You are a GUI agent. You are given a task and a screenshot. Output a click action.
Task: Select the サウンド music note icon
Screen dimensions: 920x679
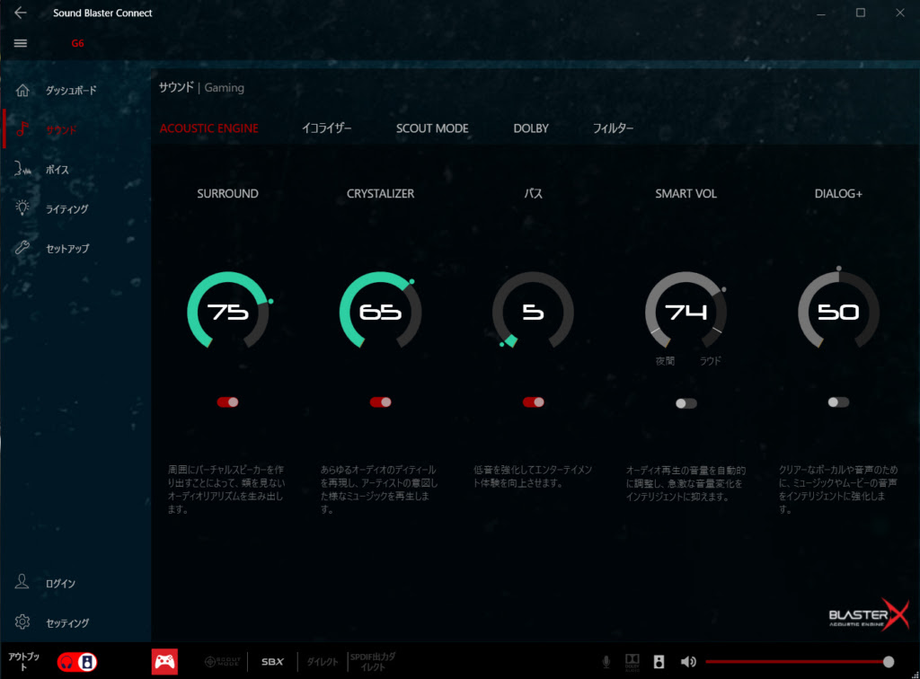(x=22, y=129)
